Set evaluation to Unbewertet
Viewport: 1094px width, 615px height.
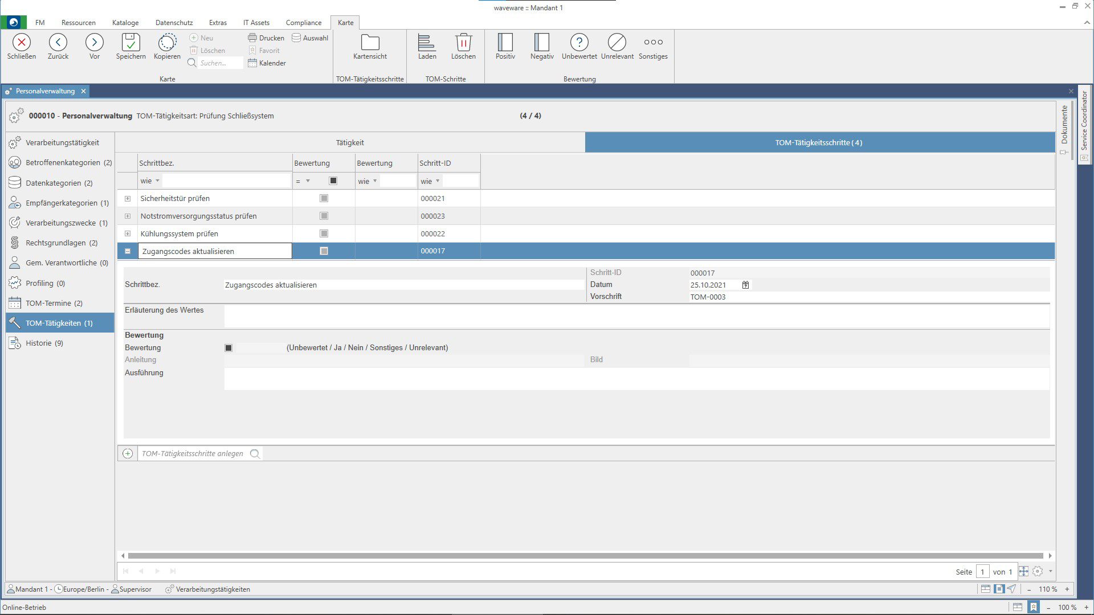coord(579,43)
